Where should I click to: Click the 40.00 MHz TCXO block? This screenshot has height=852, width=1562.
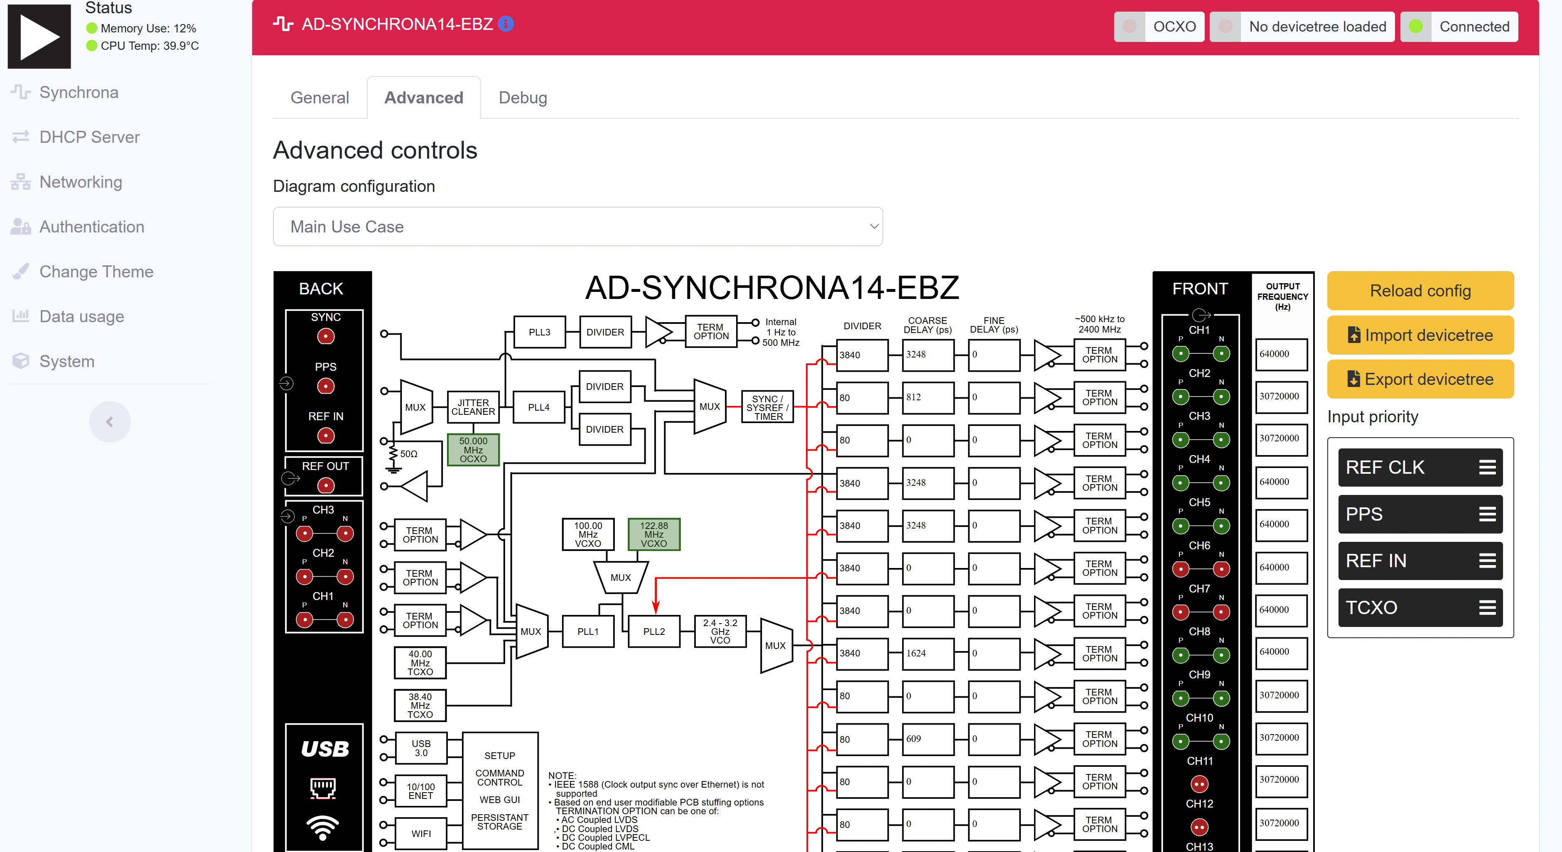[420, 663]
